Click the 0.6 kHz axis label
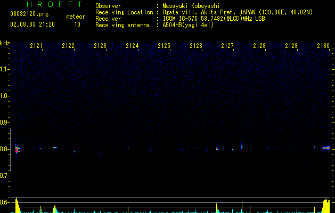The height and width of the screenshot is (213, 335). click(x=4, y=202)
